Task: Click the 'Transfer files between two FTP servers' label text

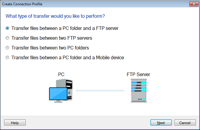Action: click(52, 38)
